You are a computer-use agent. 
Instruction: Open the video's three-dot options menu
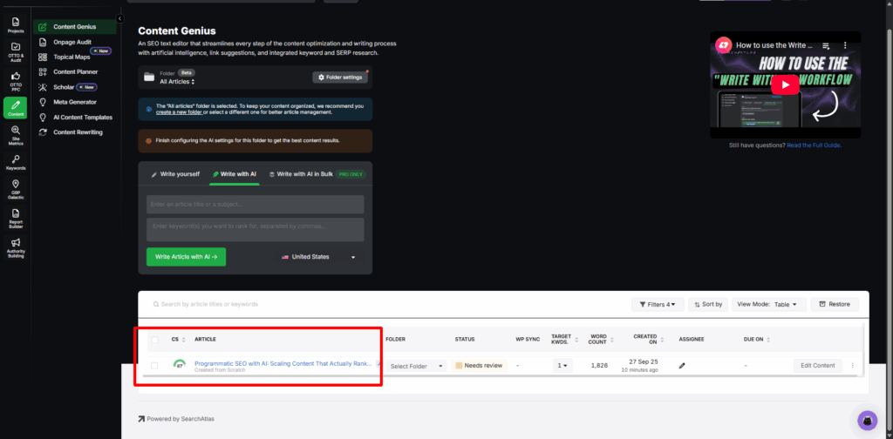[845, 45]
